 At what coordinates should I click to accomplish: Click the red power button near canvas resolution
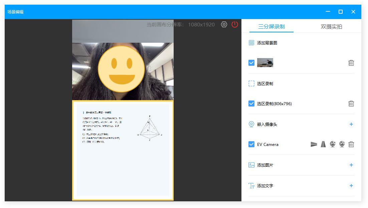tap(234, 24)
